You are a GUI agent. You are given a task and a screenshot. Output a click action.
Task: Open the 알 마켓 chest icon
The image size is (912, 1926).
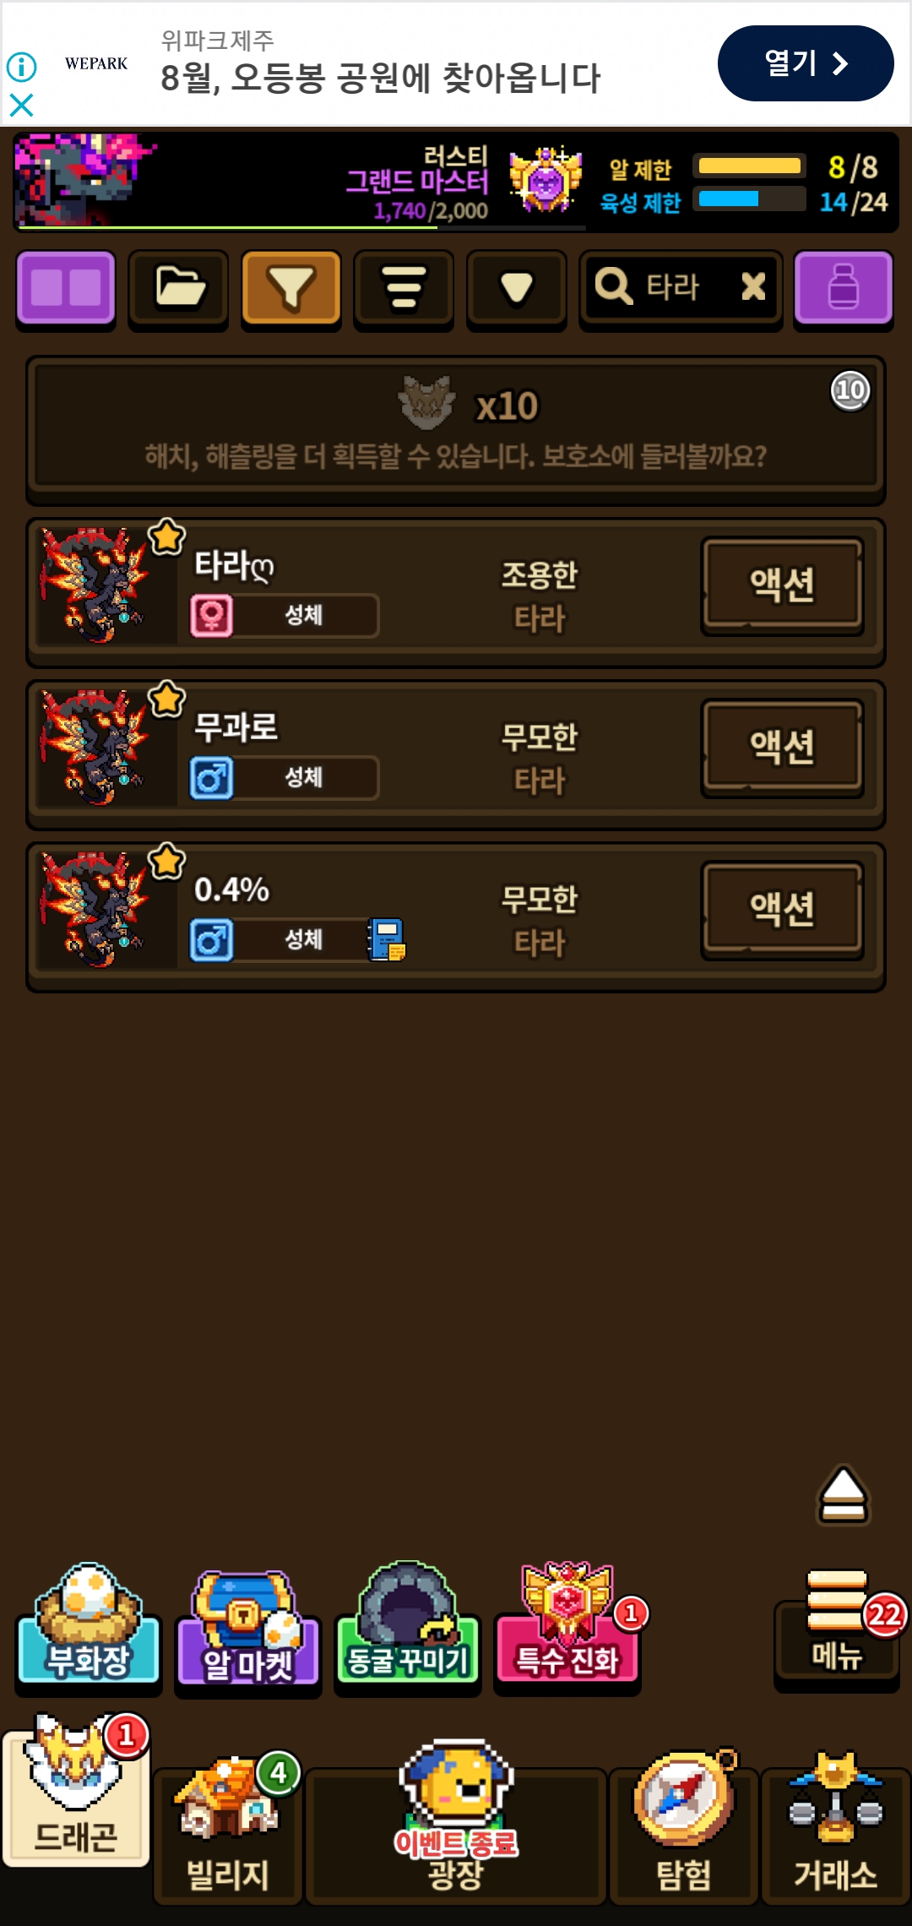(248, 1629)
